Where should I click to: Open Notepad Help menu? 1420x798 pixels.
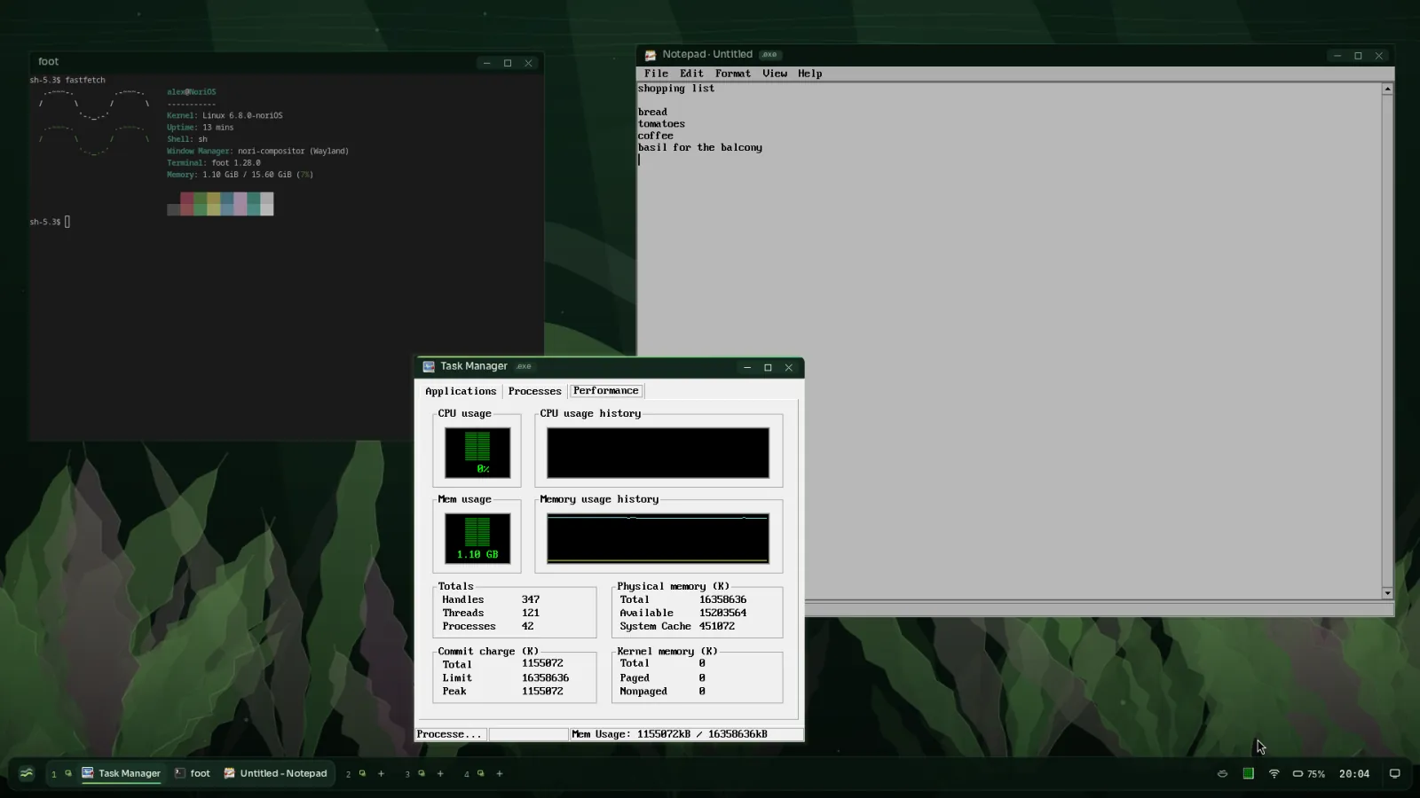click(x=809, y=74)
